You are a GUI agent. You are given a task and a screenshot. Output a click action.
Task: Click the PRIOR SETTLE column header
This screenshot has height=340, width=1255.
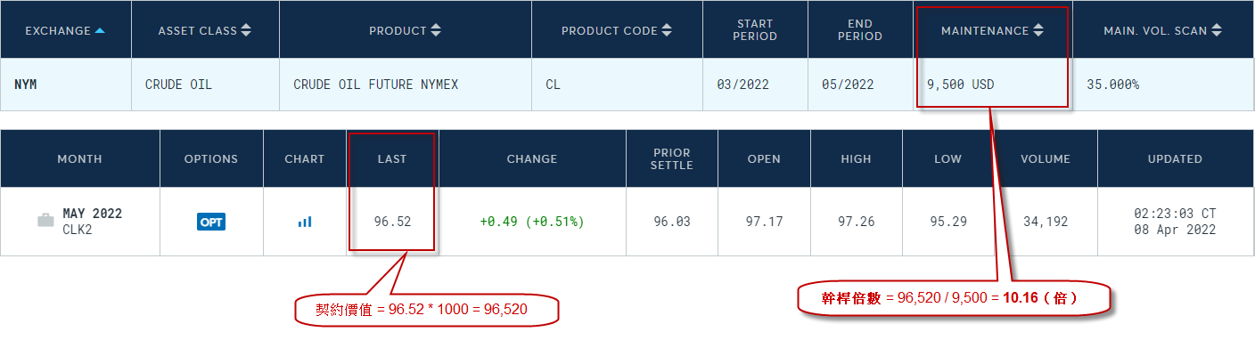[x=671, y=158]
